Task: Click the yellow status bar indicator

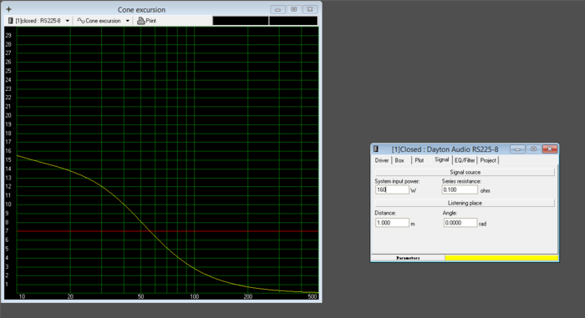Action: (501, 258)
